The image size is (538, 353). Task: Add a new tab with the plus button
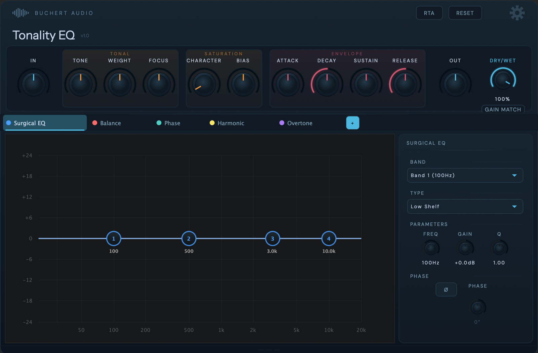[x=352, y=123]
